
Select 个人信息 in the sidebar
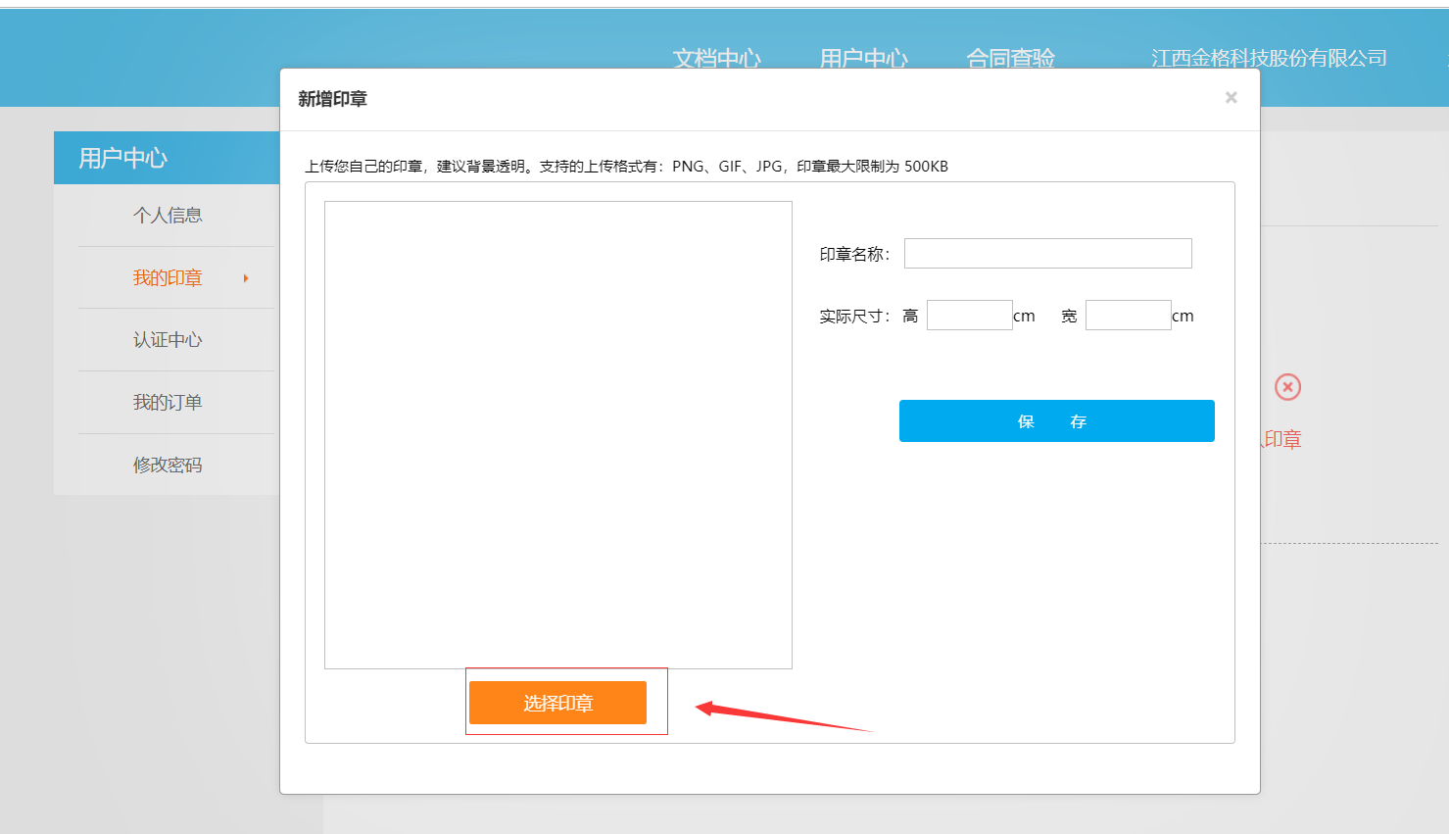168,216
